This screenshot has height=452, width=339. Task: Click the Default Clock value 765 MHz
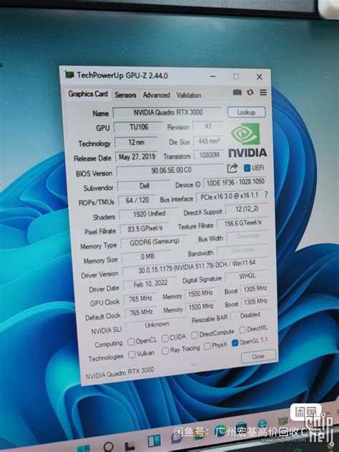pos(142,312)
